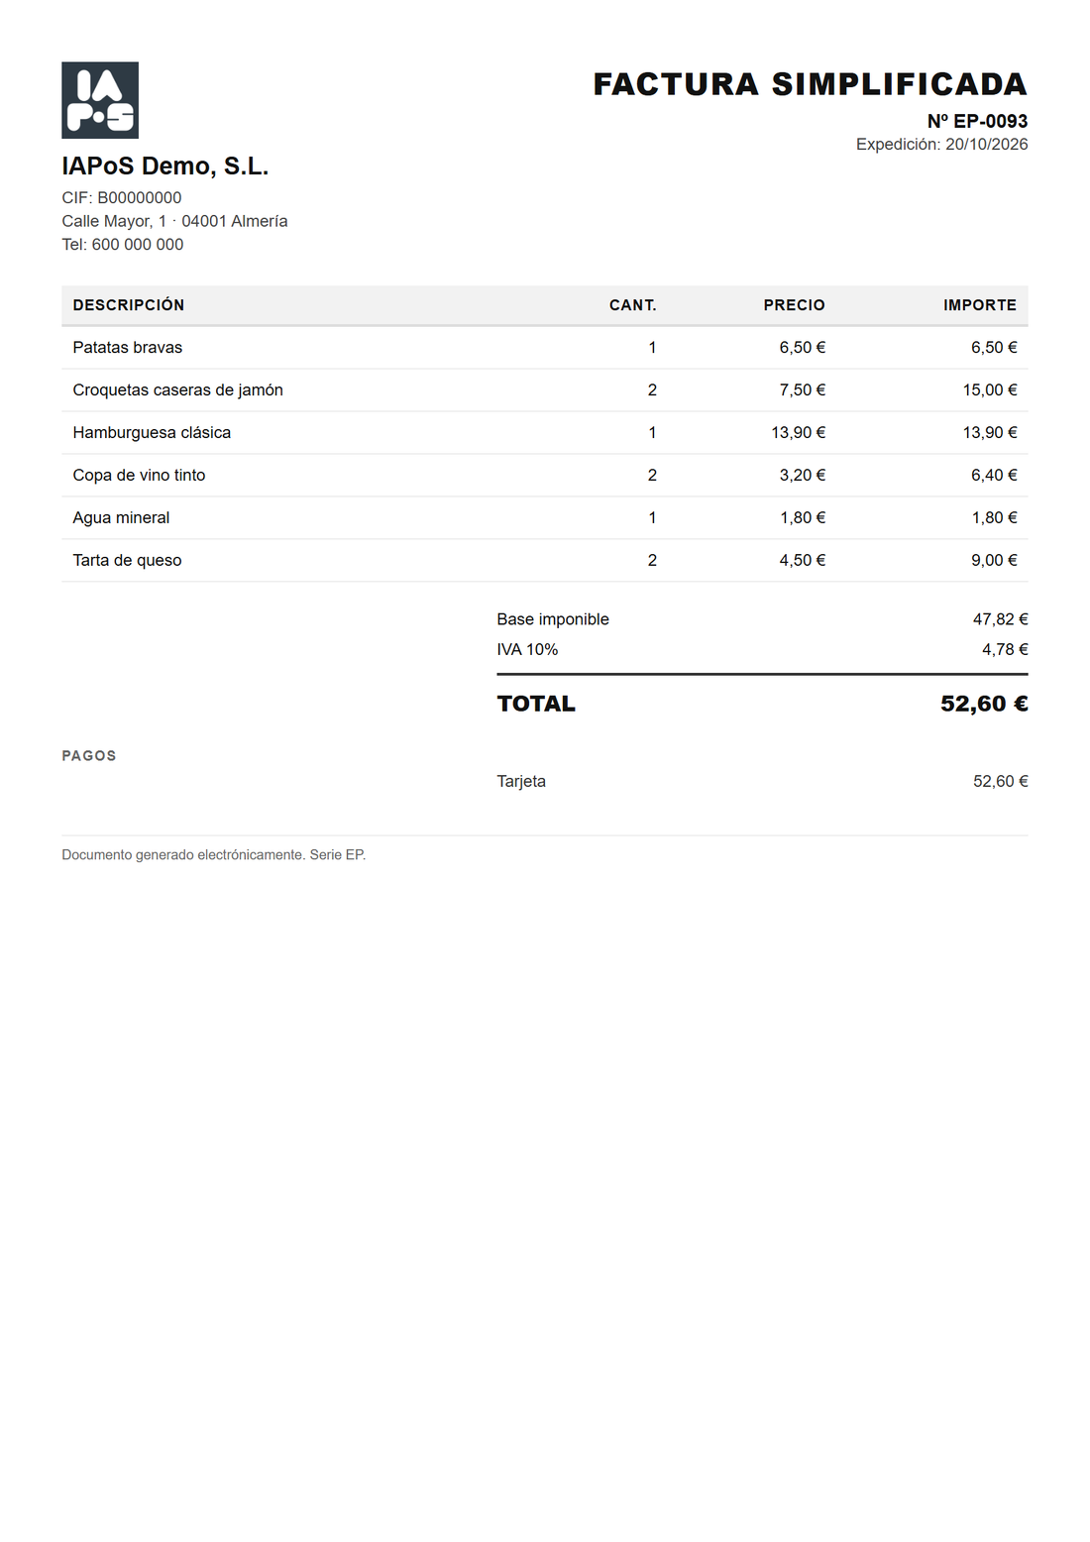Click the bold total 52,60 €

[x=984, y=704]
